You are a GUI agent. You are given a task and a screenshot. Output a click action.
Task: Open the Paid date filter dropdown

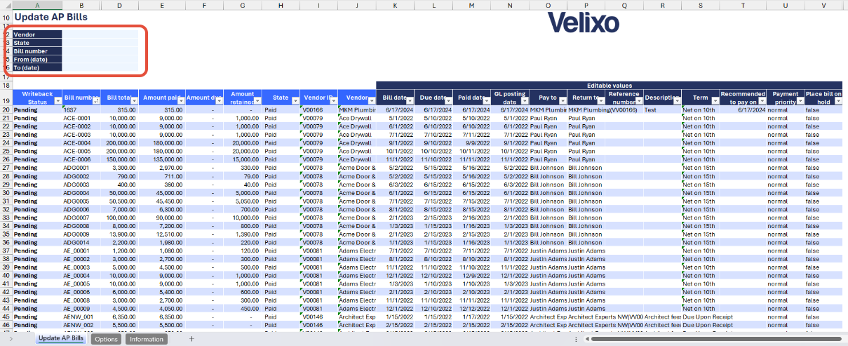coord(485,102)
